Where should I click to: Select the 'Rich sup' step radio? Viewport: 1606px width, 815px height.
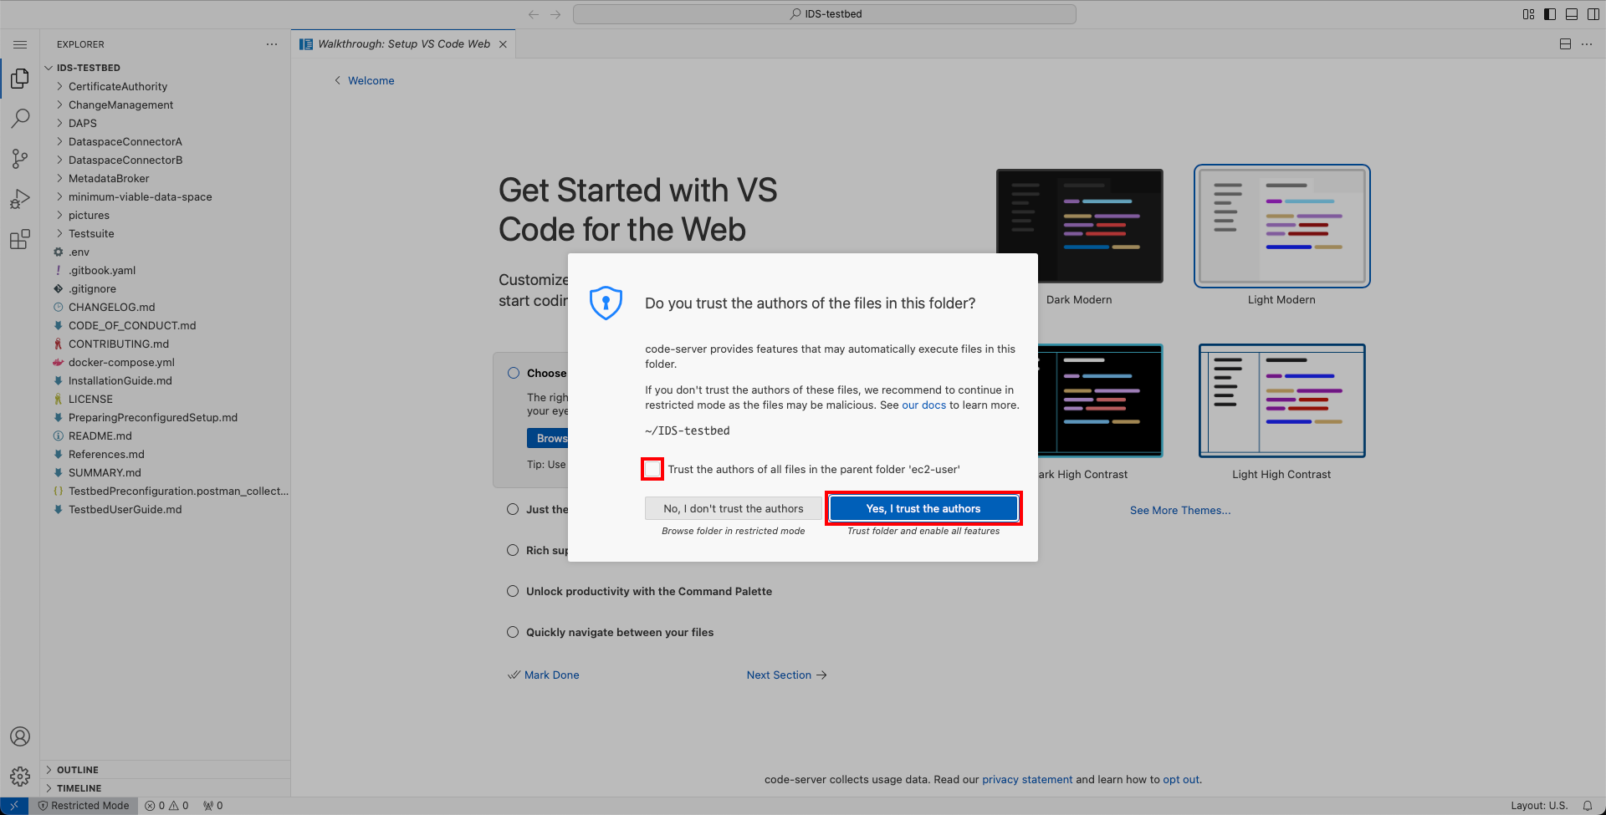point(513,550)
